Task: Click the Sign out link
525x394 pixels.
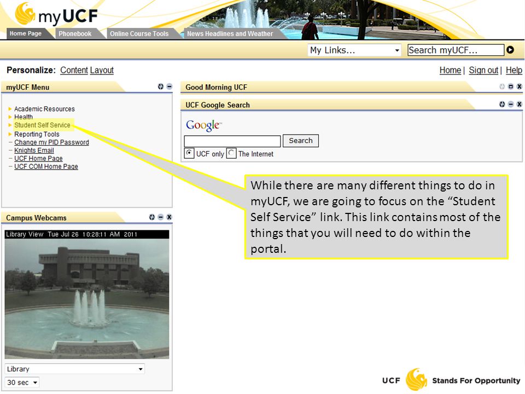Action: pyautogui.click(x=483, y=70)
